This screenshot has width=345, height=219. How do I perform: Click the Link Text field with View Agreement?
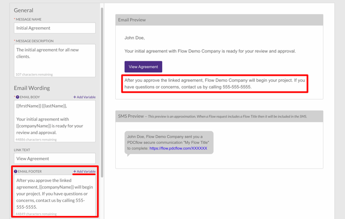click(x=55, y=159)
